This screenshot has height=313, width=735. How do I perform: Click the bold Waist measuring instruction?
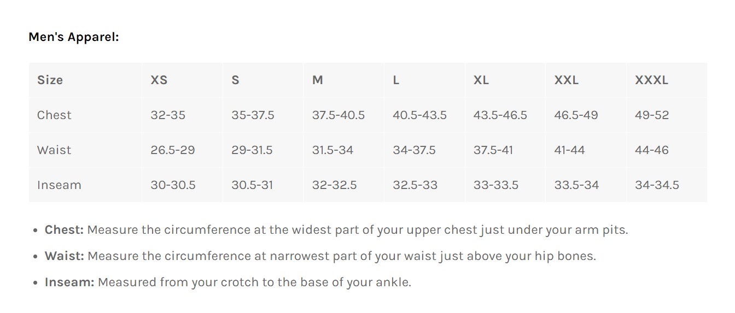(x=64, y=256)
